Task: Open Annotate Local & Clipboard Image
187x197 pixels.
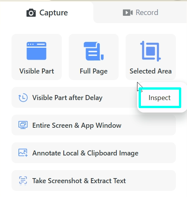Action: point(94,153)
